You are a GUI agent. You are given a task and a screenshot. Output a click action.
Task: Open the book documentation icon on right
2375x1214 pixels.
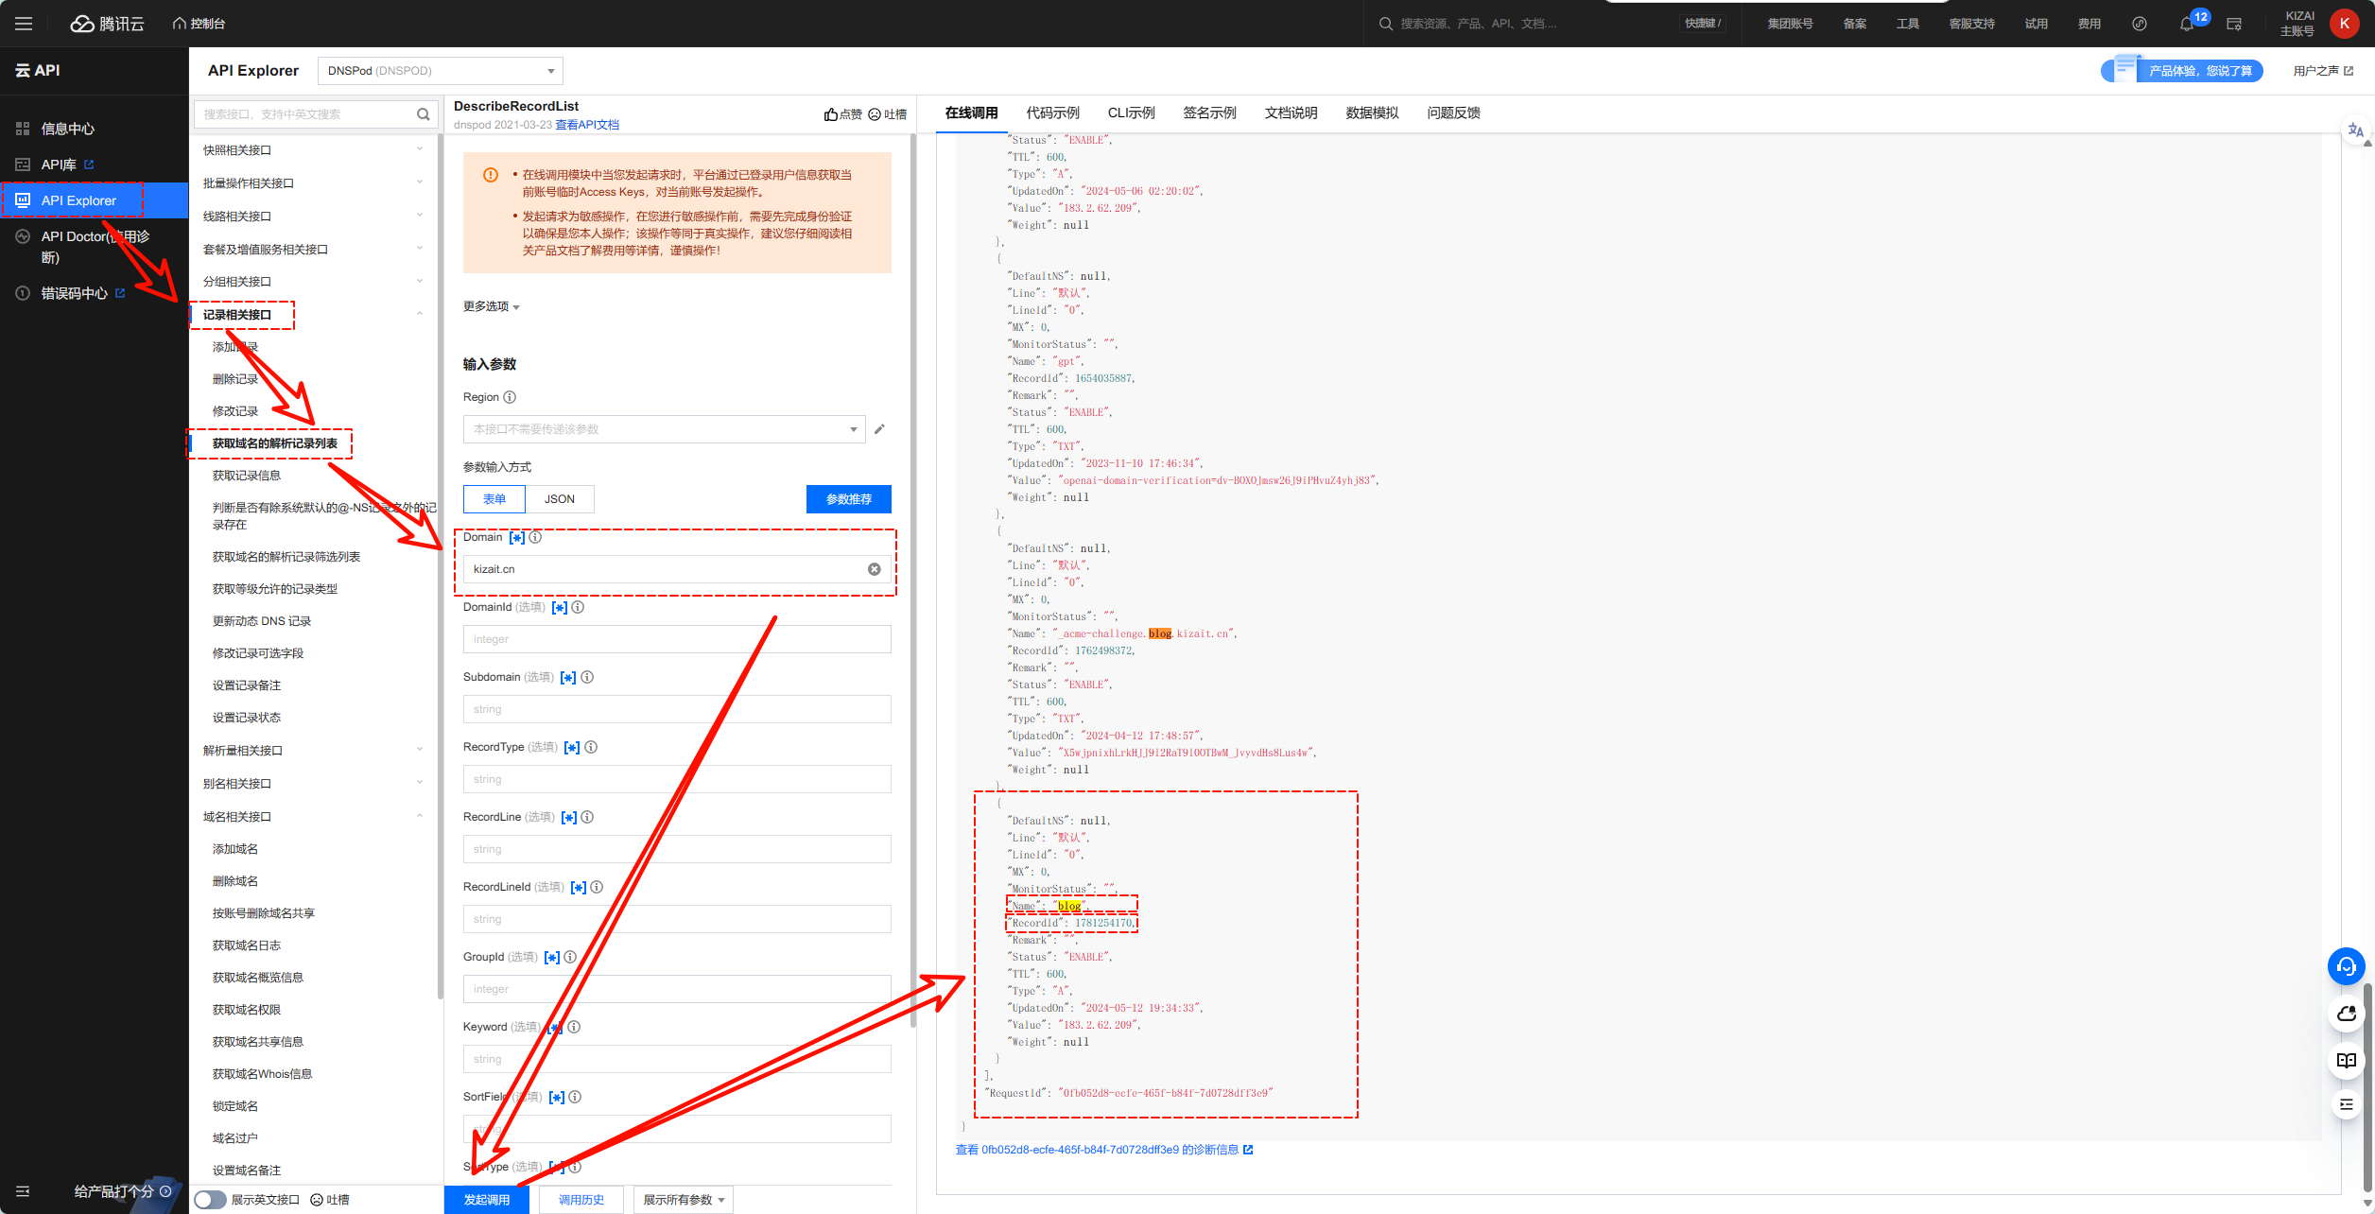2346,1061
